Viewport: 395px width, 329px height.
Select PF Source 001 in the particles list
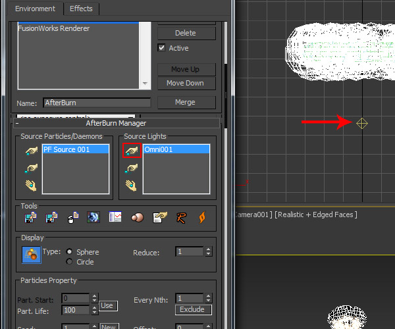pyautogui.click(x=76, y=149)
